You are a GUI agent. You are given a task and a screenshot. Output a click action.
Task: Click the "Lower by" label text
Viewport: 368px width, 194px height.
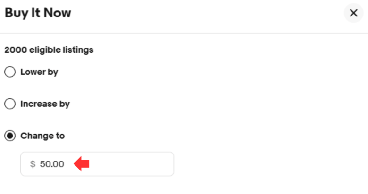coord(39,73)
